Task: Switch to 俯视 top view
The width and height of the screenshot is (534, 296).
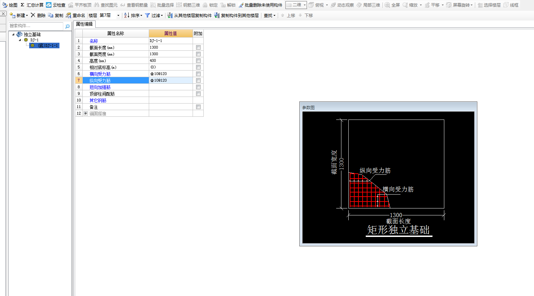Action: click(x=316, y=5)
